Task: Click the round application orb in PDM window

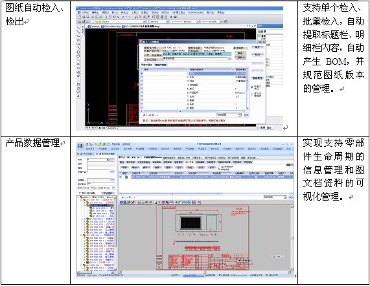Action: click(80, 146)
